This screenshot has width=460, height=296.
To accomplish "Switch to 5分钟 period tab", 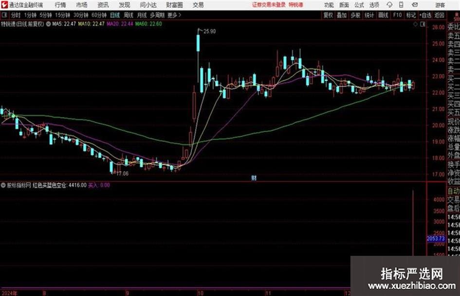I will 46,15.
